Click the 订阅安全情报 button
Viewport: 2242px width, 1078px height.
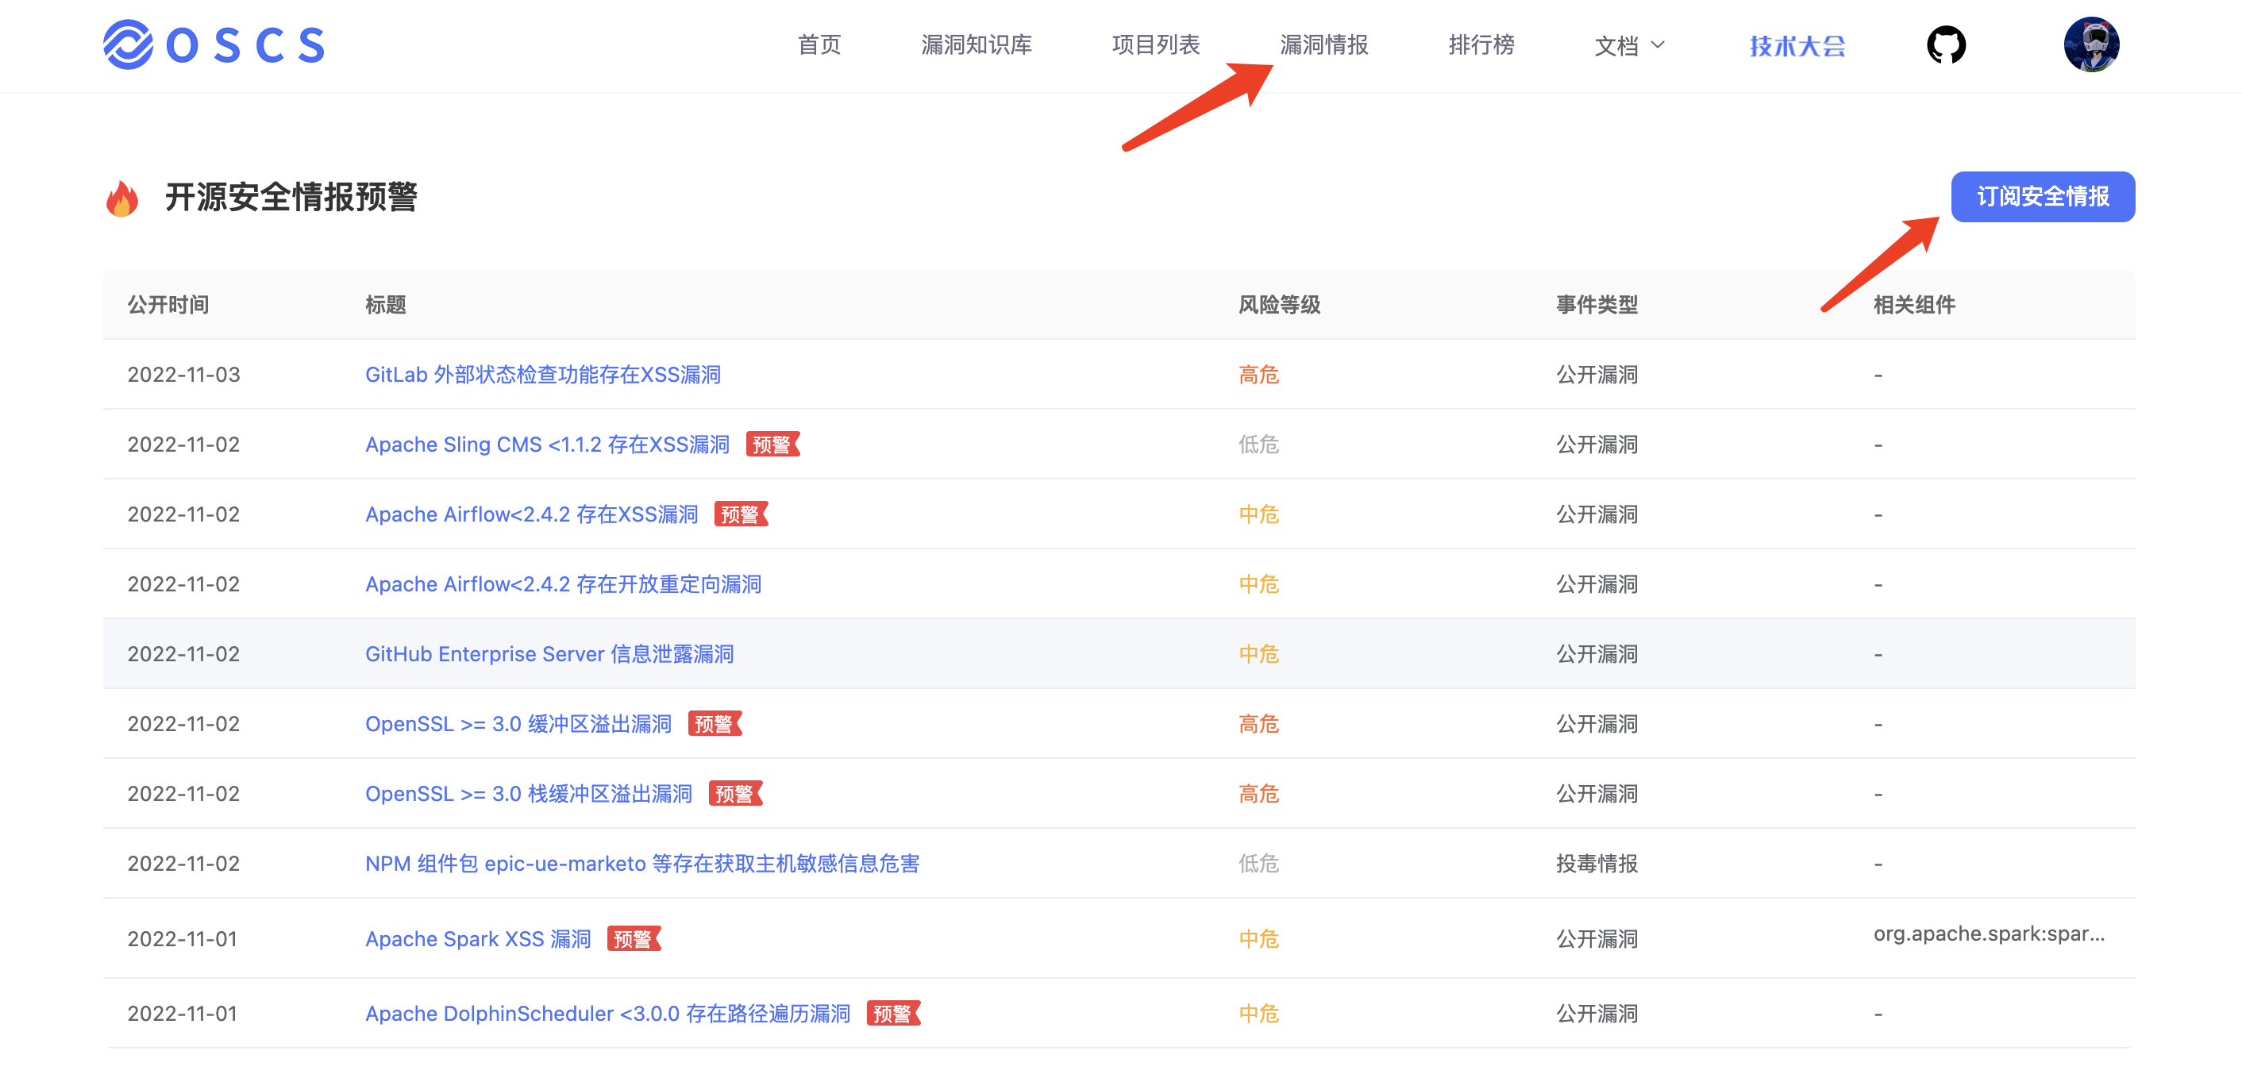pyautogui.click(x=2042, y=197)
